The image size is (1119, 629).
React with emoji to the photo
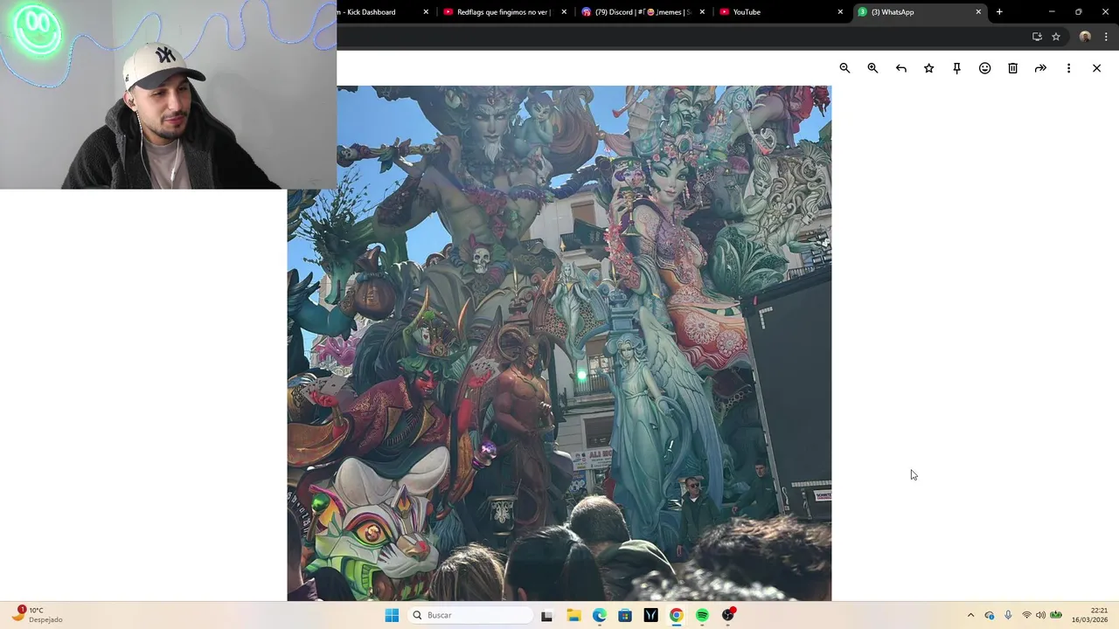(x=985, y=68)
